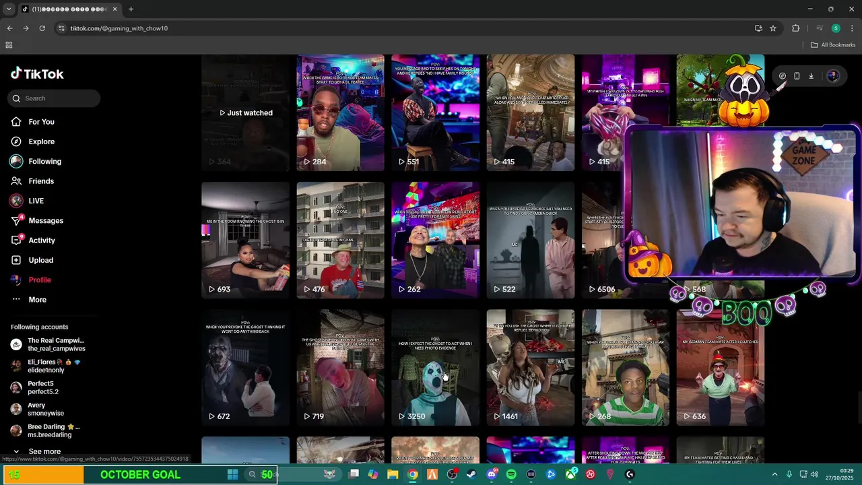Image resolution: width=862 pixels, height=485 pixels.
Task: Open the video with 268 views
Action: (626, 367)
